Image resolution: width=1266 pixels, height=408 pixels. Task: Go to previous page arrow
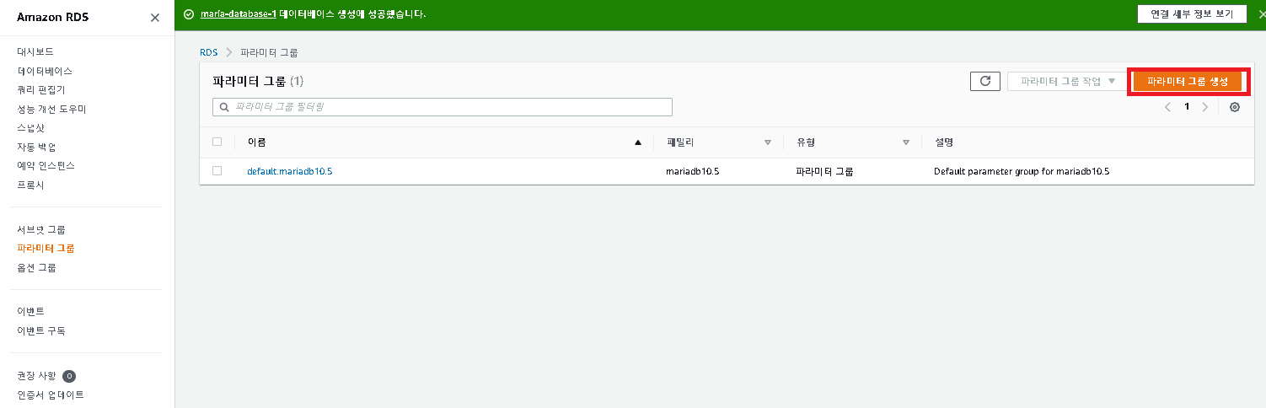[x=1167, y=107]
